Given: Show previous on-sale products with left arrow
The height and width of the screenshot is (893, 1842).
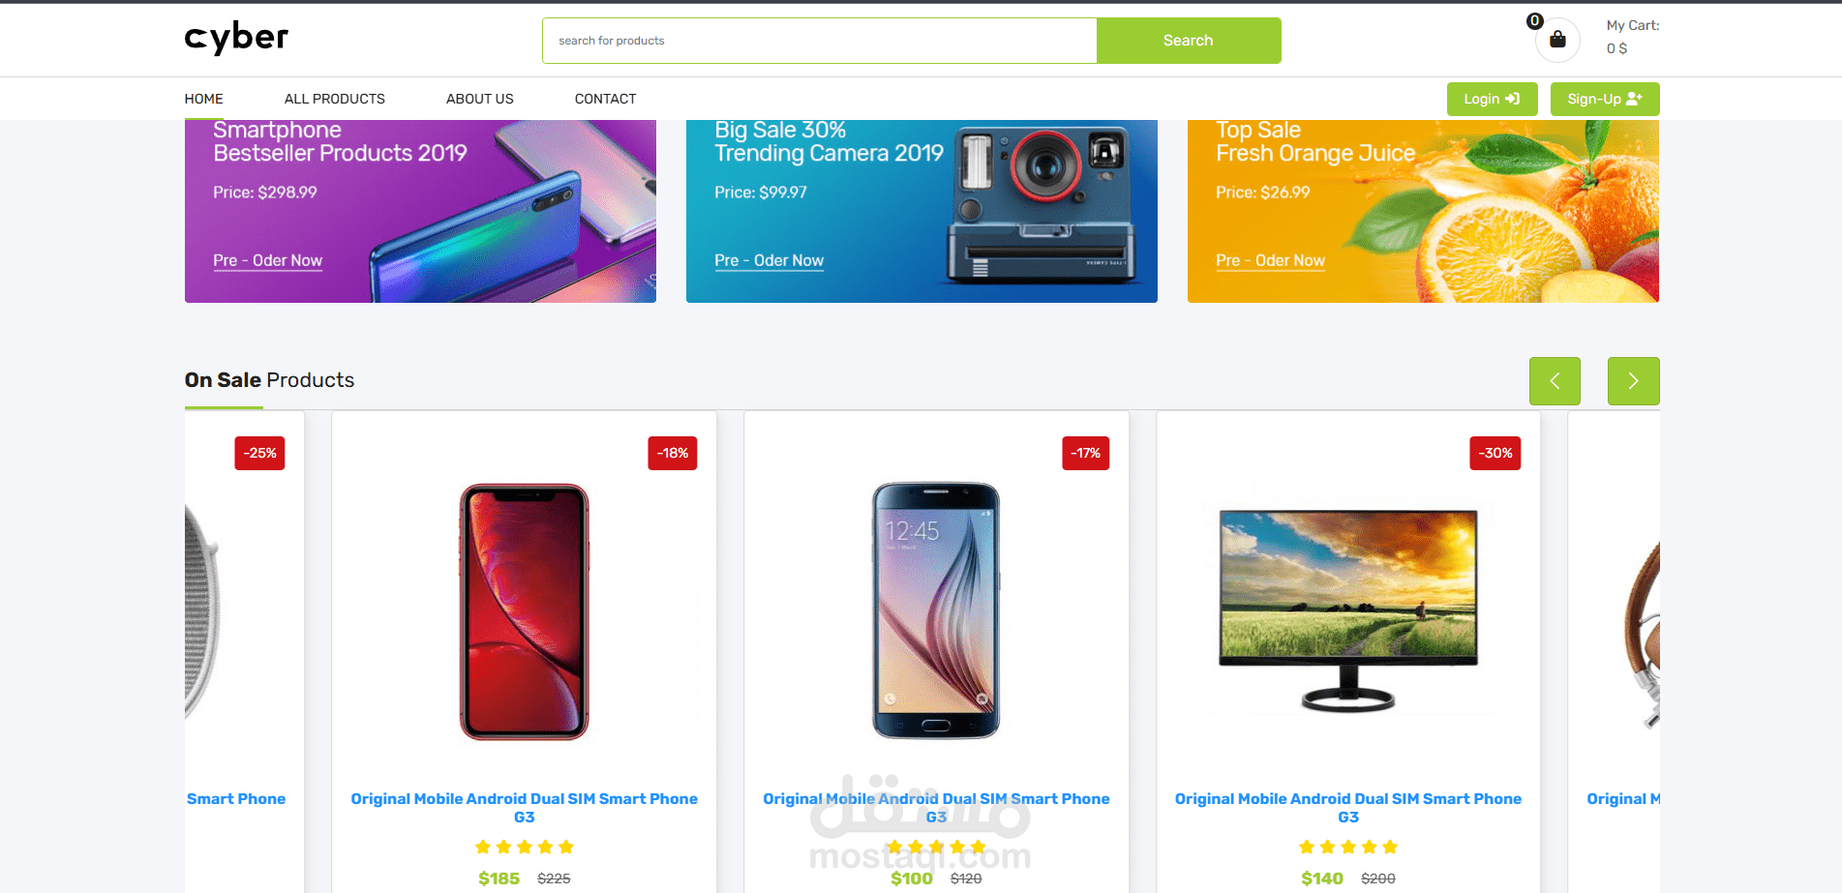Looking at the screenshot, I should 1555,381.
